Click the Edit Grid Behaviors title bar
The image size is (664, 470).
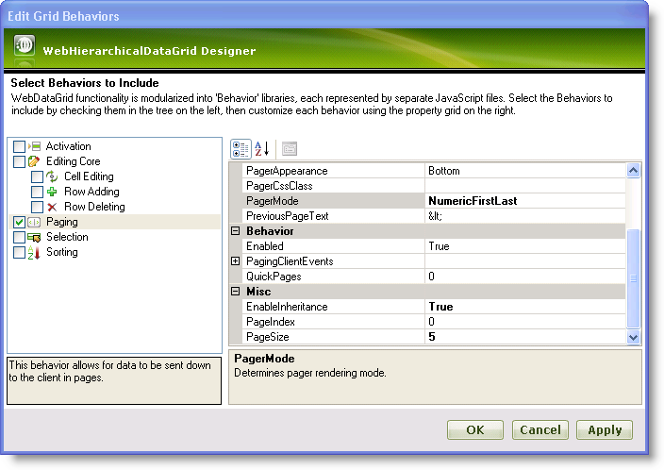pyautogui.click(x=324, y=16)
